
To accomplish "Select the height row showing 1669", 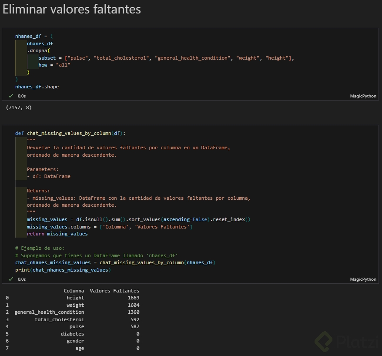I will pyautogui.click(x=74, y=298).
